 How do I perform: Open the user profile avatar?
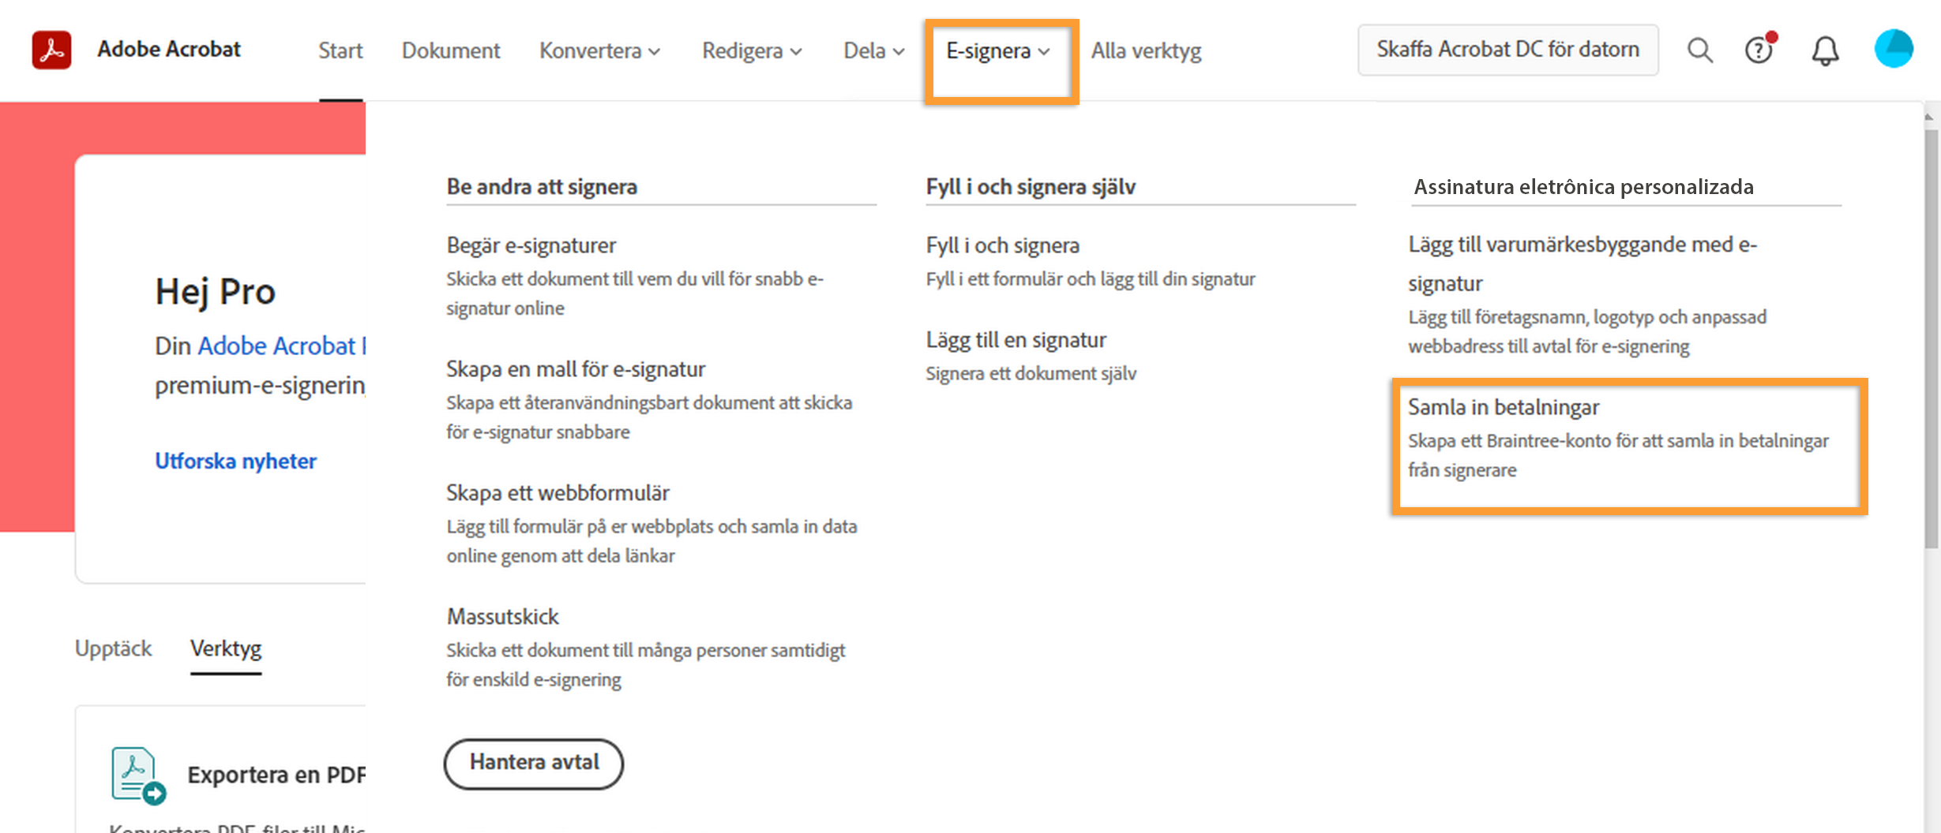[x=1893, y=49]
